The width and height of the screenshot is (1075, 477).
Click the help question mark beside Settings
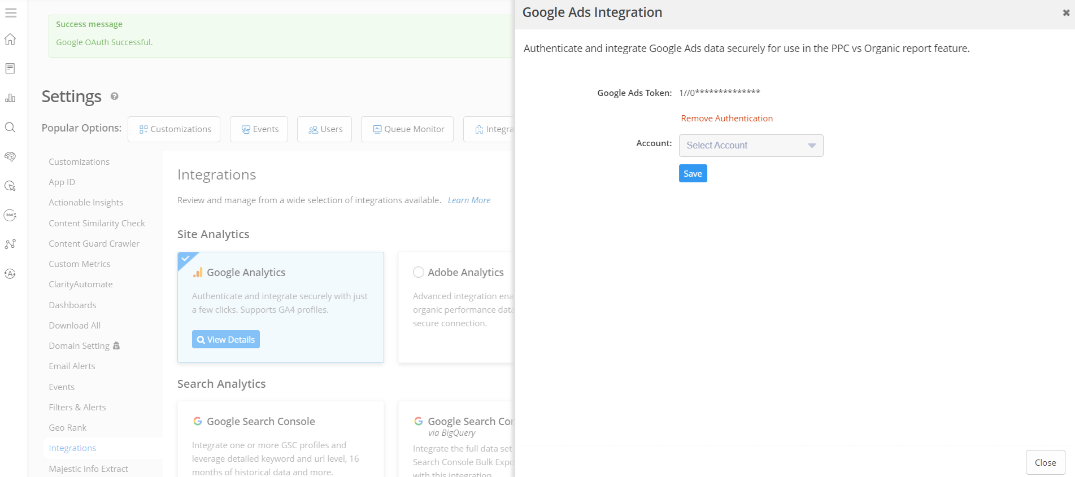point(115,97)
